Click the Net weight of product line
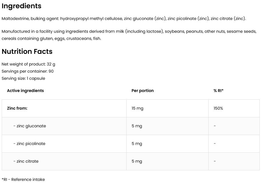Image resolution: width=262 pixels, height=184 pixels. pyautogui.click(x=28, y=64)
